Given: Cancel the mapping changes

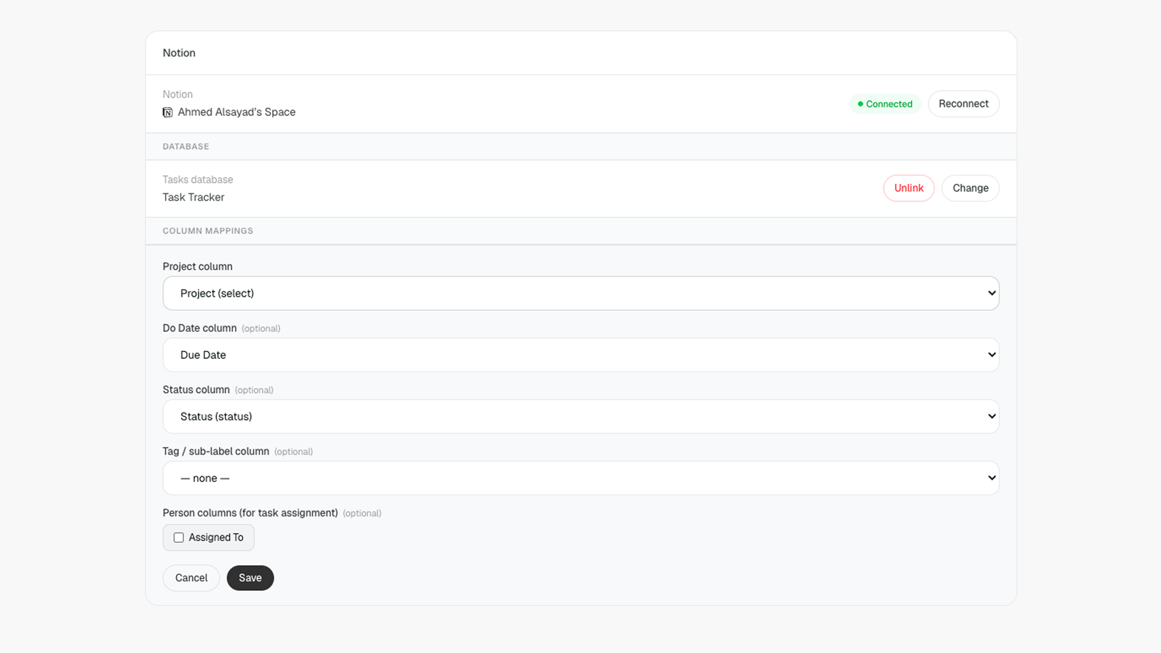Looking at the screenshot, I should (x=191, y=578).
